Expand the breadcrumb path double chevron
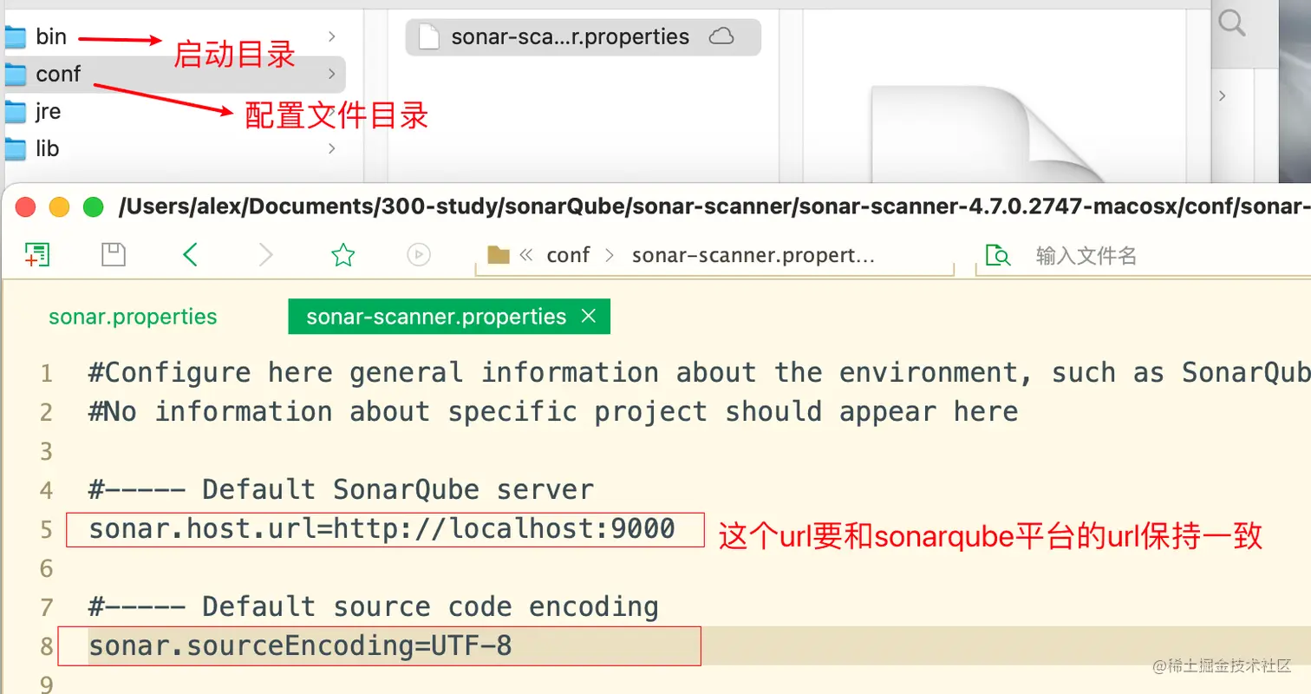 (x=525, y=255)
